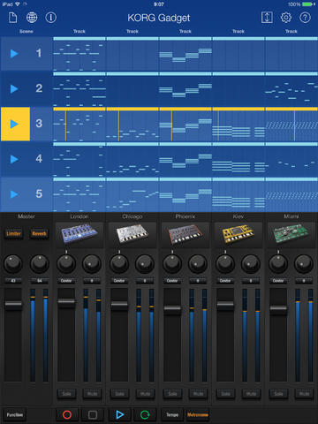
Task: Open the Miami gadget instrument
Action: [x=291, y=234]
